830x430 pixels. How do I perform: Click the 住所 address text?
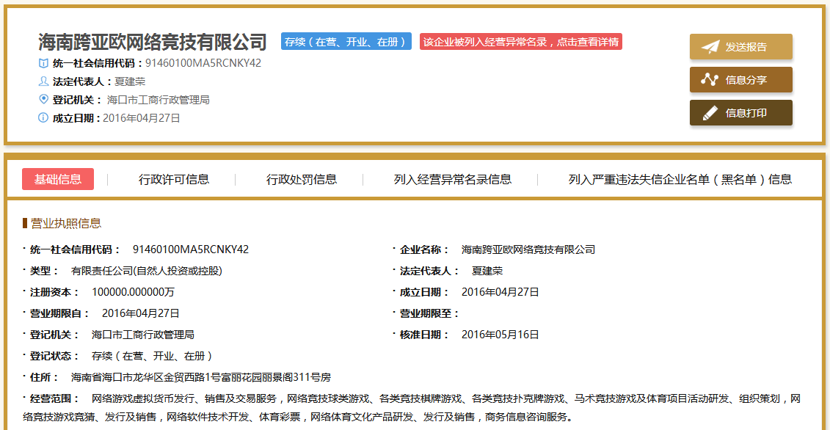pos(201,377)
